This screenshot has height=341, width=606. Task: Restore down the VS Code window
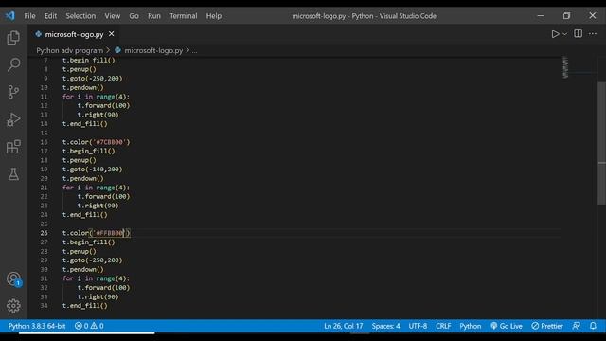pos(566,16)
